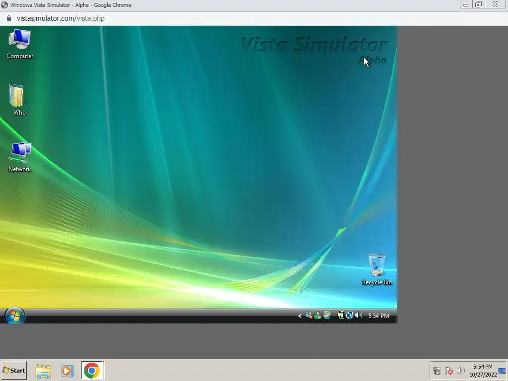This screenshot has height=381, width=508.
Task: Click the vistasimulator.com address bar
Action: [254, 18]
